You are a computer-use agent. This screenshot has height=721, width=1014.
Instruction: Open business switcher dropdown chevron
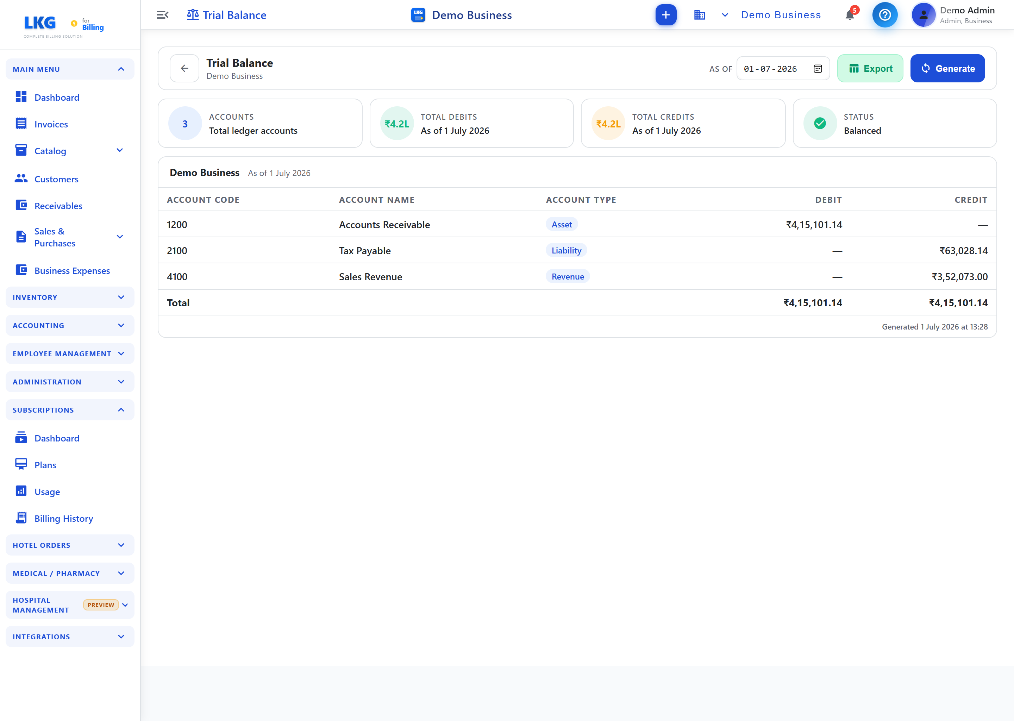pos(725,15)
